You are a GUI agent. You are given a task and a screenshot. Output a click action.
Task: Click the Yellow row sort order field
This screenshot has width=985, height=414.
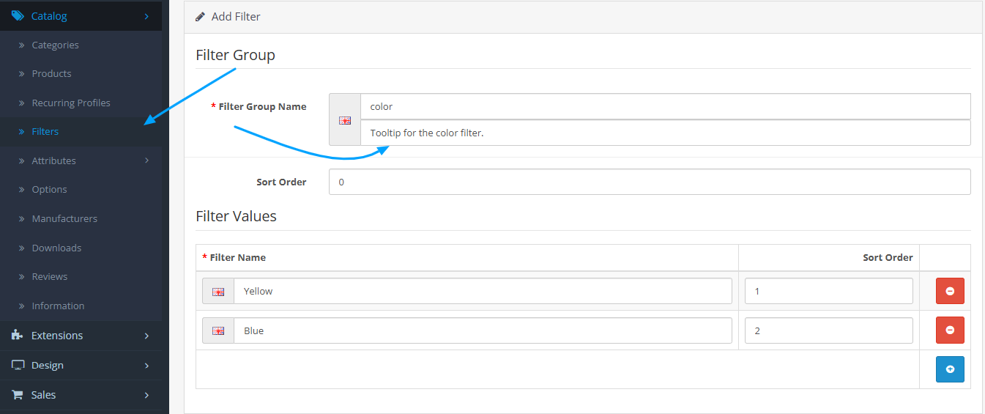coord(828,291)
